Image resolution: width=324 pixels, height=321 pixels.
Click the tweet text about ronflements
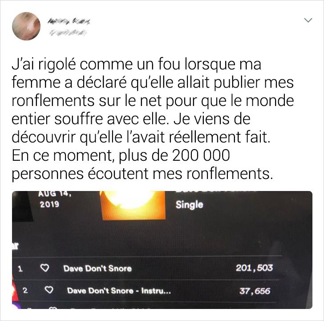coord(153,119)
